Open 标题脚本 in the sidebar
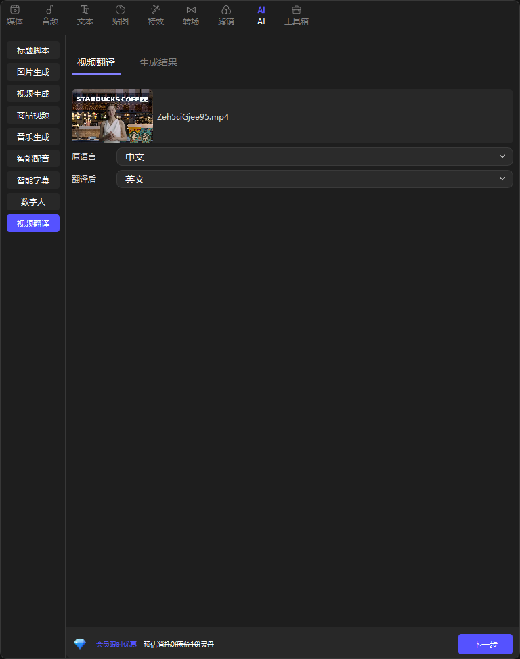520x659 pixels. pos(33,50)
